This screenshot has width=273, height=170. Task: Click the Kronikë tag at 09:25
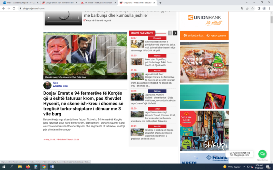[157, 56]
